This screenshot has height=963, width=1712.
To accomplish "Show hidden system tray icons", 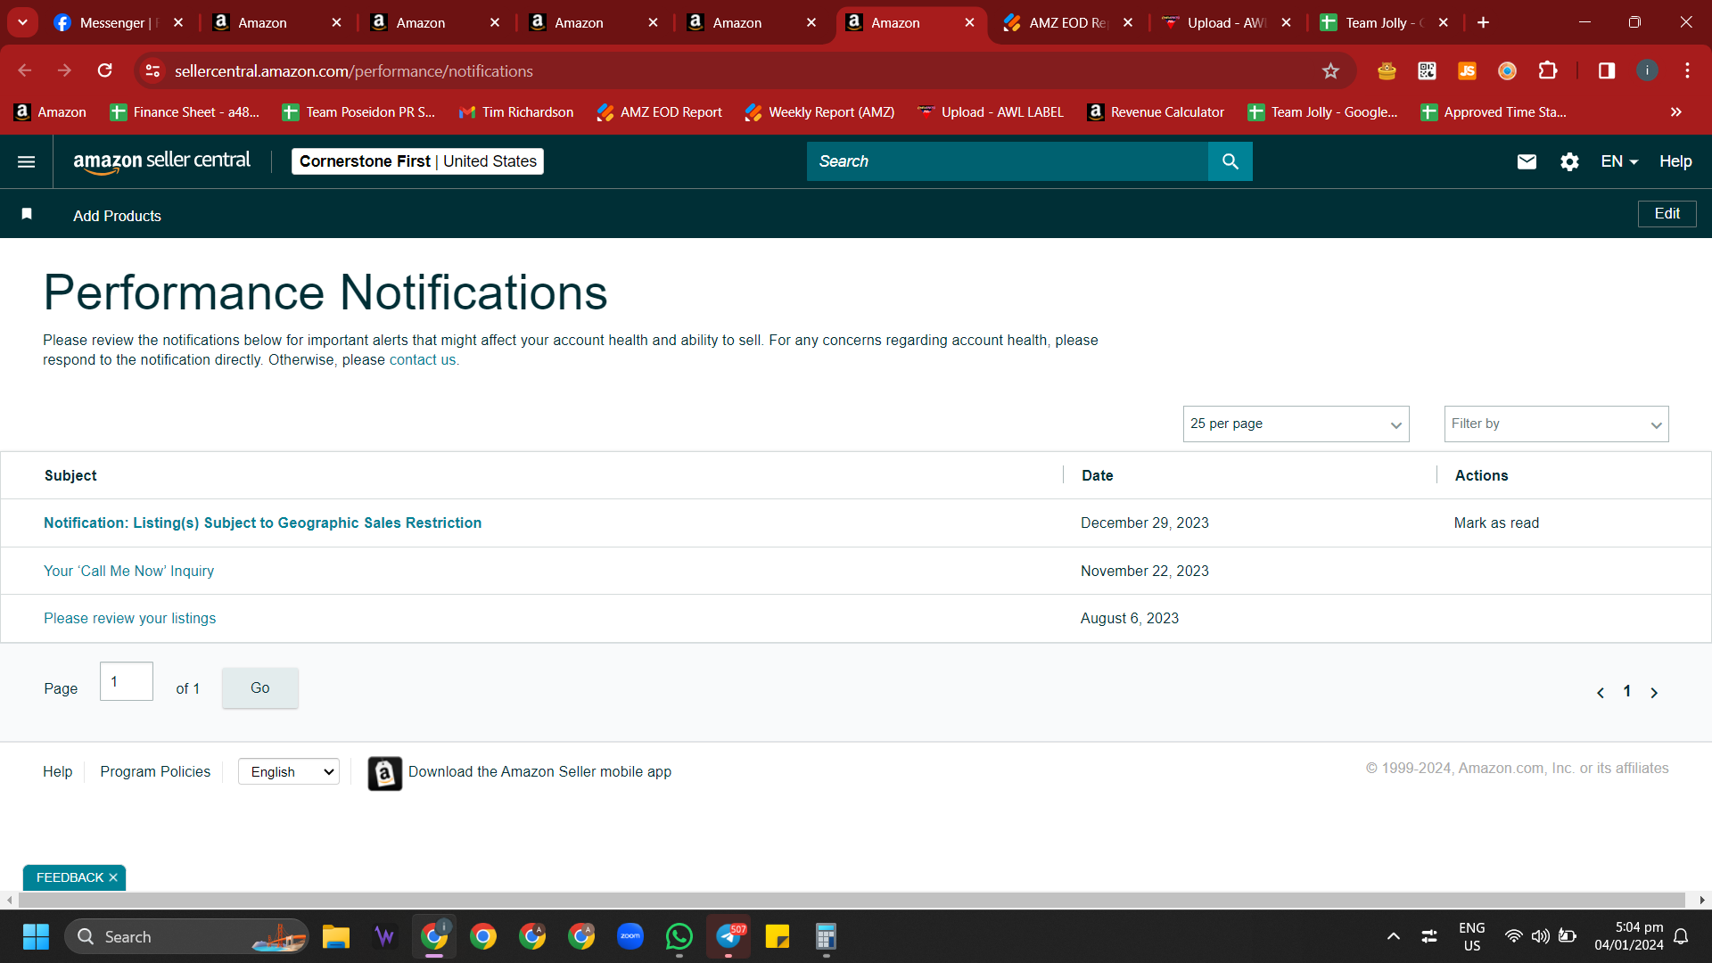I will tap(1393, 936).
